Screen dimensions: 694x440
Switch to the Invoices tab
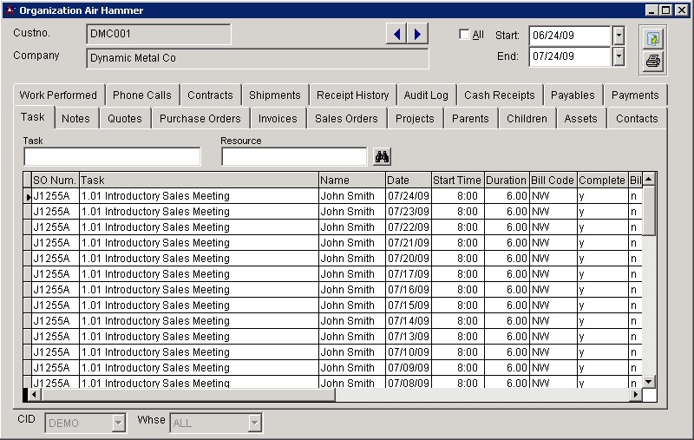tap(278, 118)
